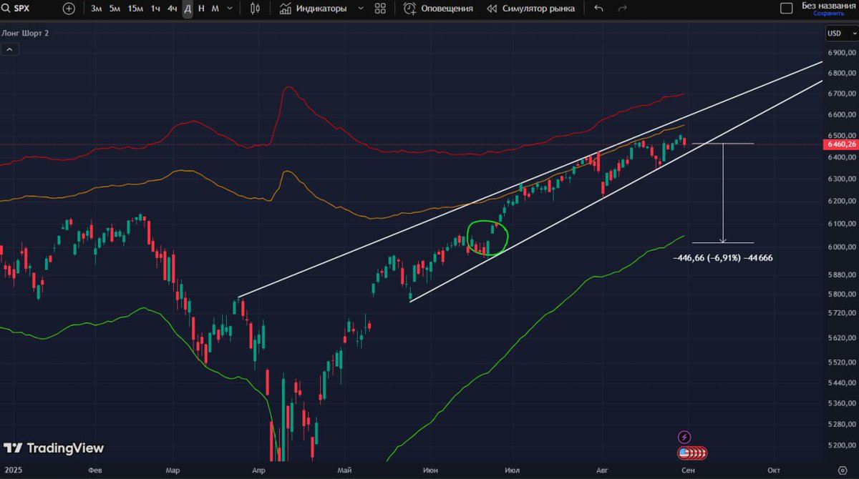Create alert via Оповещения button
The image size is (859, 479).
438,9
